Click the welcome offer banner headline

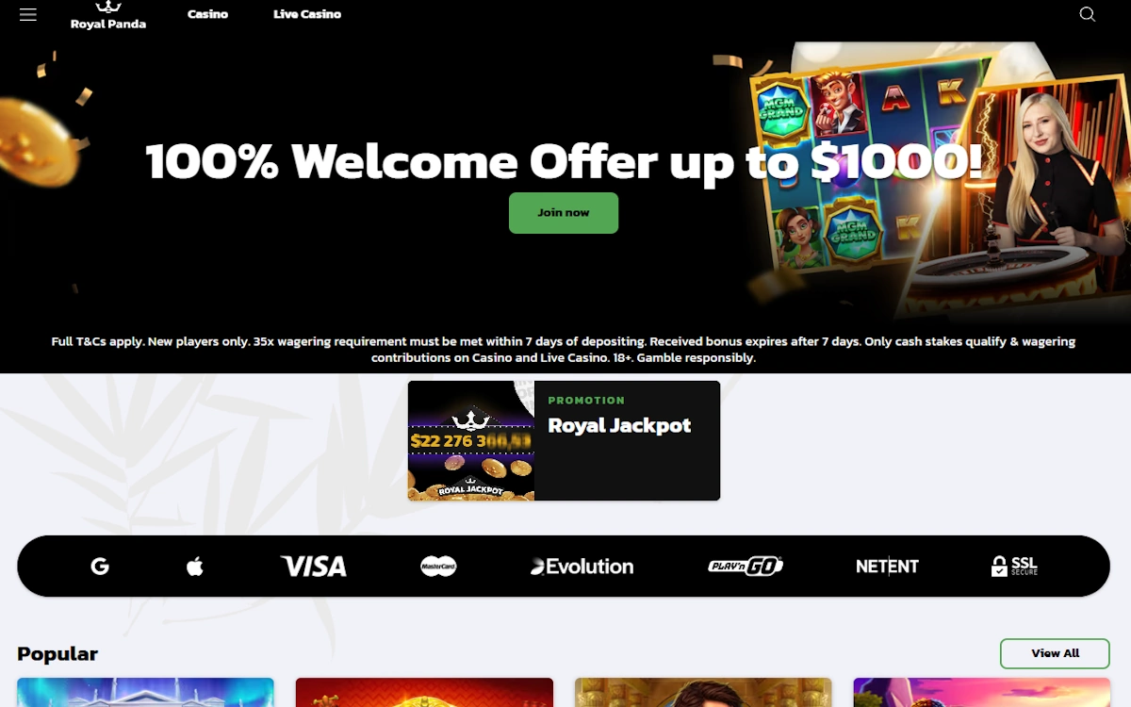coord(564,161)
